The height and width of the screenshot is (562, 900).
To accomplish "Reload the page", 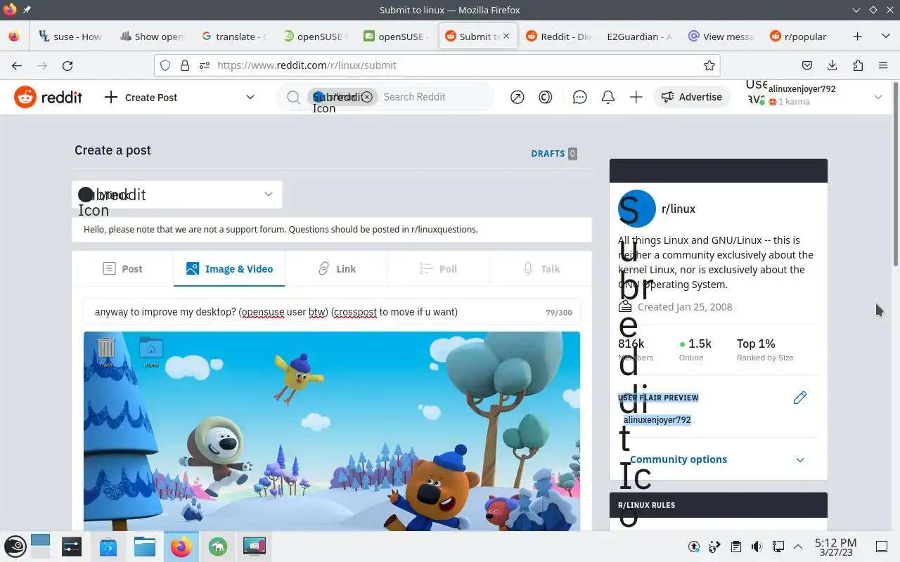I will [67, 65].
